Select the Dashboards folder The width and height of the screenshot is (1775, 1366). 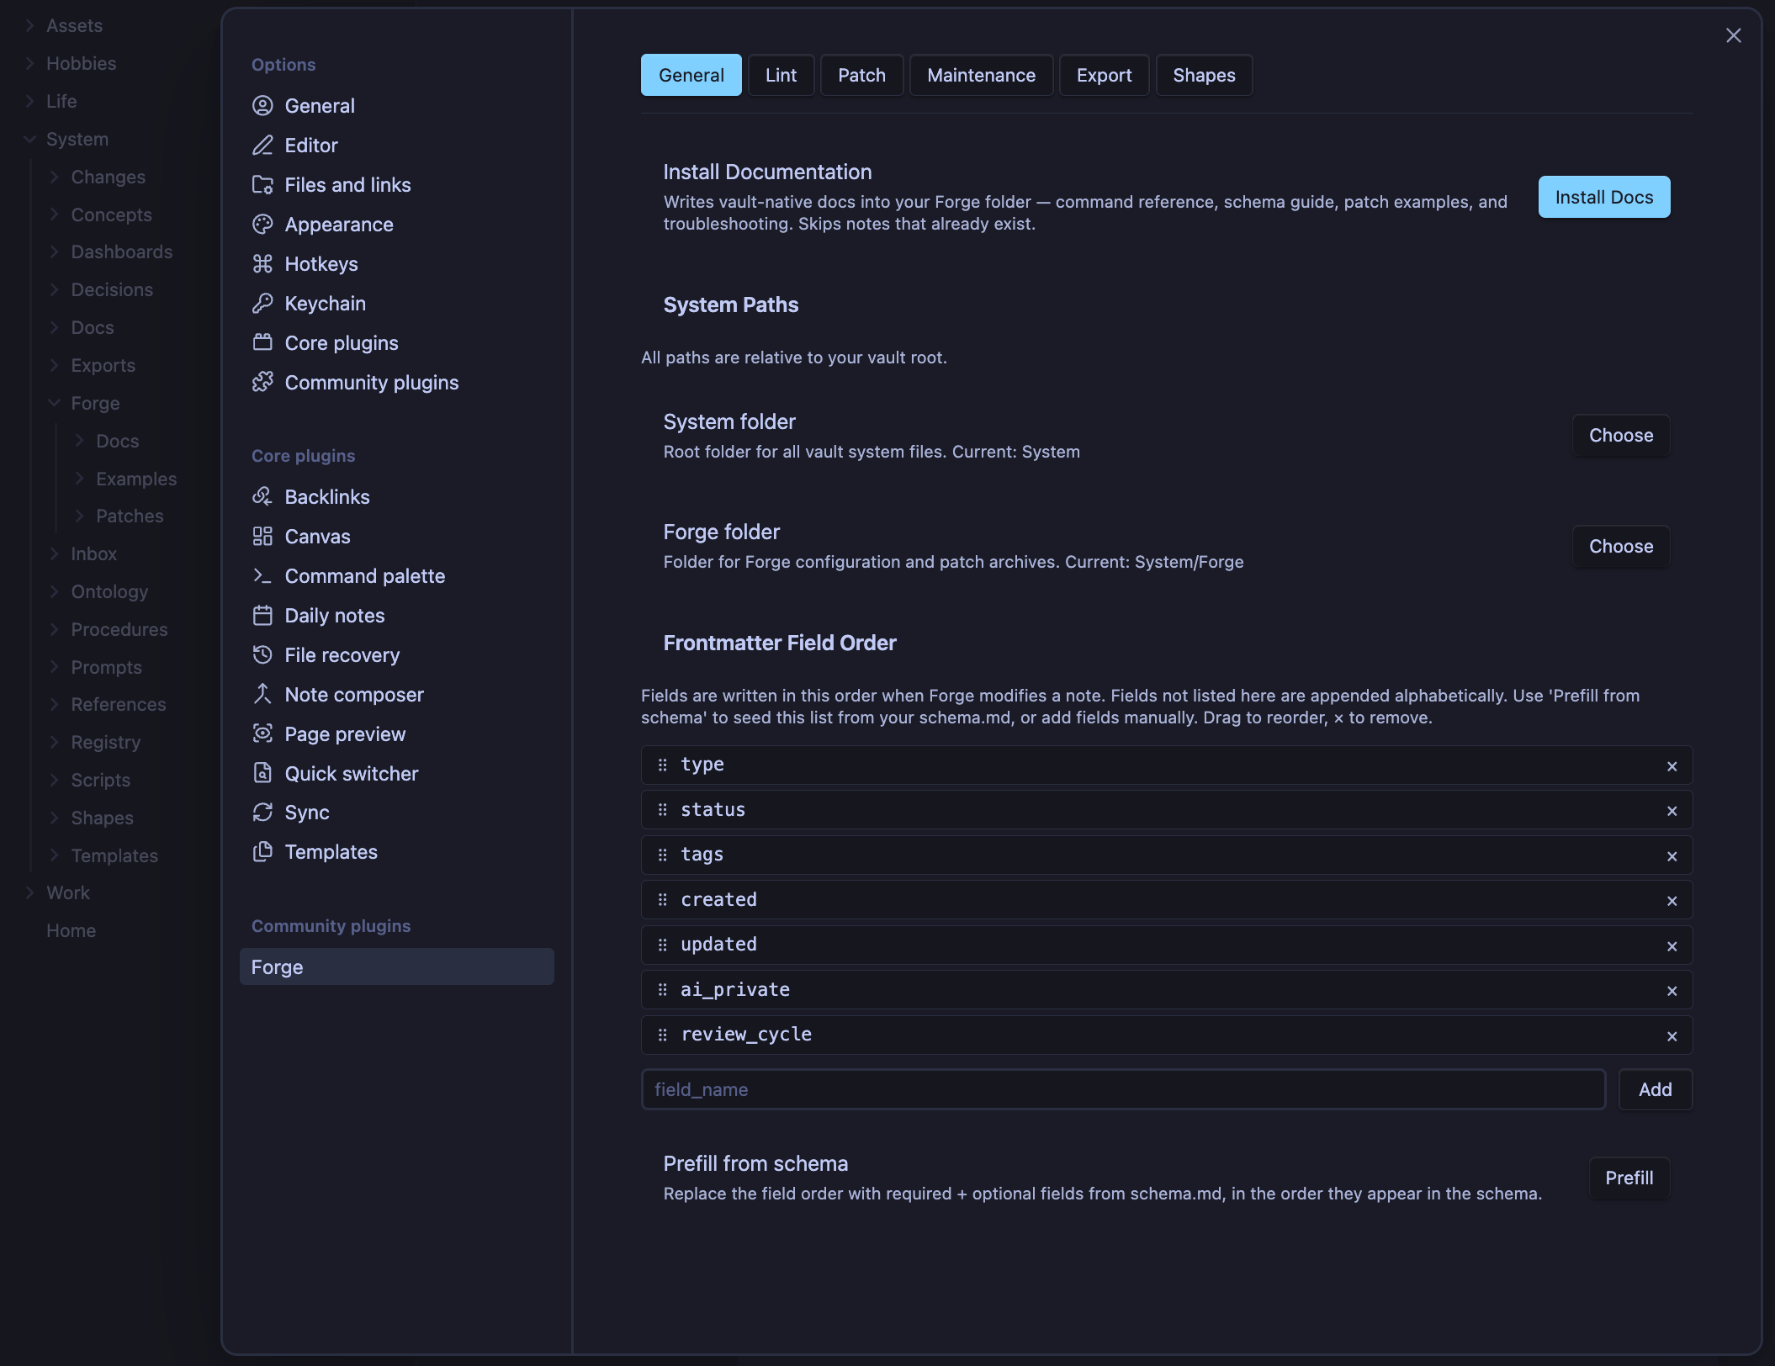point(122,252)
